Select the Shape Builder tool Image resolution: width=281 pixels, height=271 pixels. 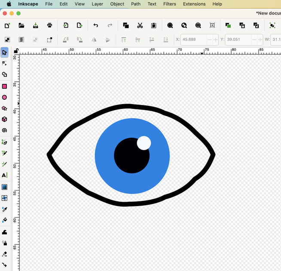[x=4, y=74]
